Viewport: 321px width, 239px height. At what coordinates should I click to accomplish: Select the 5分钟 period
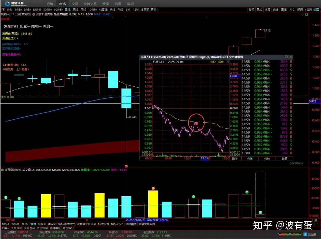click(x=27, y=10)
